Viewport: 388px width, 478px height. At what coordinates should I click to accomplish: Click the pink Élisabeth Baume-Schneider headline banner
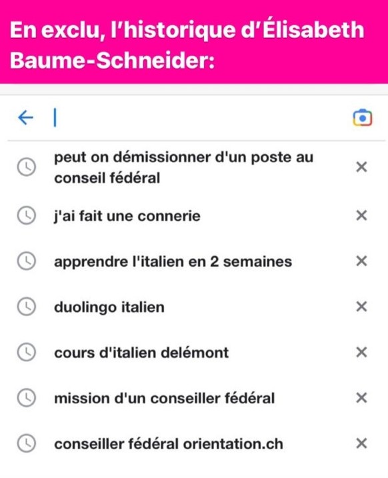click(194, 42)
